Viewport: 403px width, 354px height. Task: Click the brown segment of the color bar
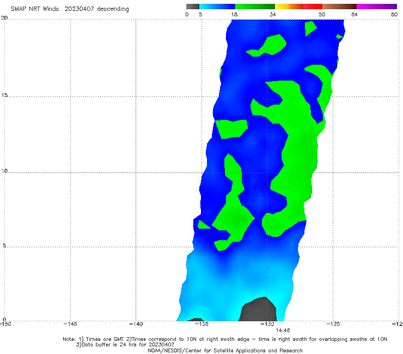tap(339, 7)
